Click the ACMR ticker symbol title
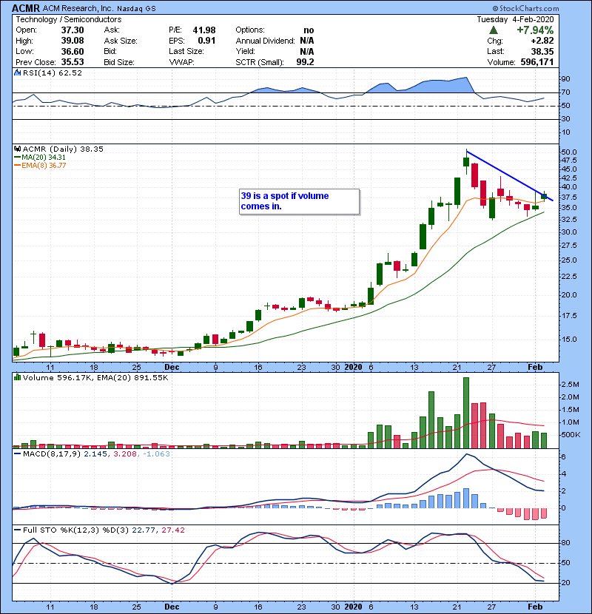The image size is (592, 614). click(26, 8)
